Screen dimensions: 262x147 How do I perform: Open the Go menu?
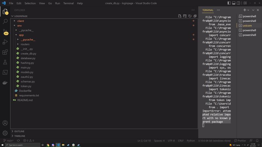[x=50, y=3]
